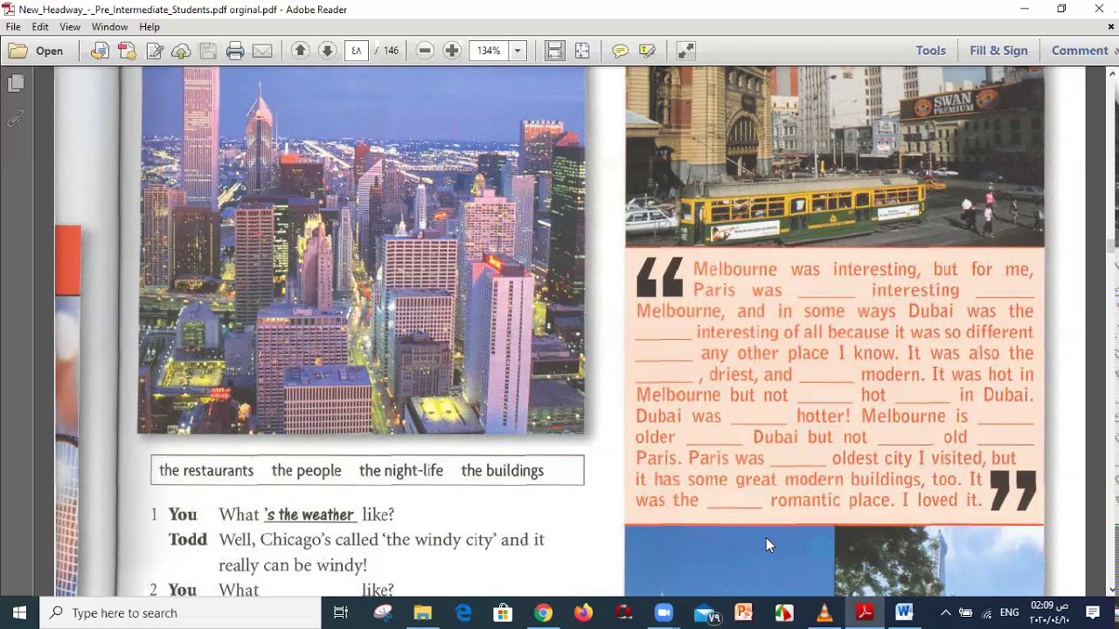Click the Print icon
The image size is (1119, 629).
[235, 51]
